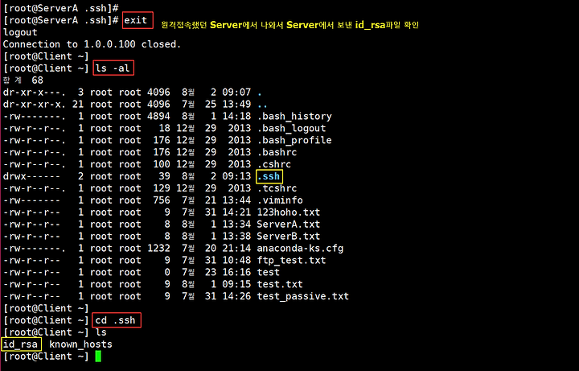This screenshot has height=371, width=579.
Task: Click the 'ls -al' command text
Action: 113,68
